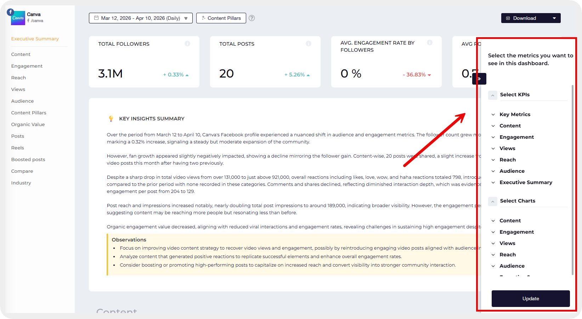Click the Canva profile logo

tap(18, 18)
